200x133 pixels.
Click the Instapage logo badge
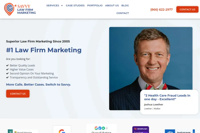coord(180,131)
